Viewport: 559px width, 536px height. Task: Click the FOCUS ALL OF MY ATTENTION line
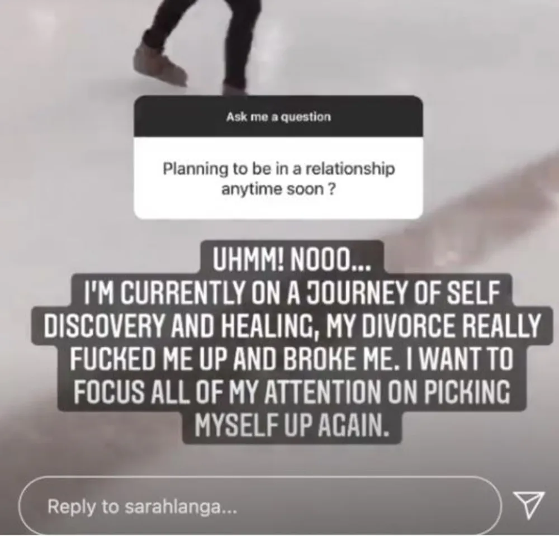tap(291, 392)
